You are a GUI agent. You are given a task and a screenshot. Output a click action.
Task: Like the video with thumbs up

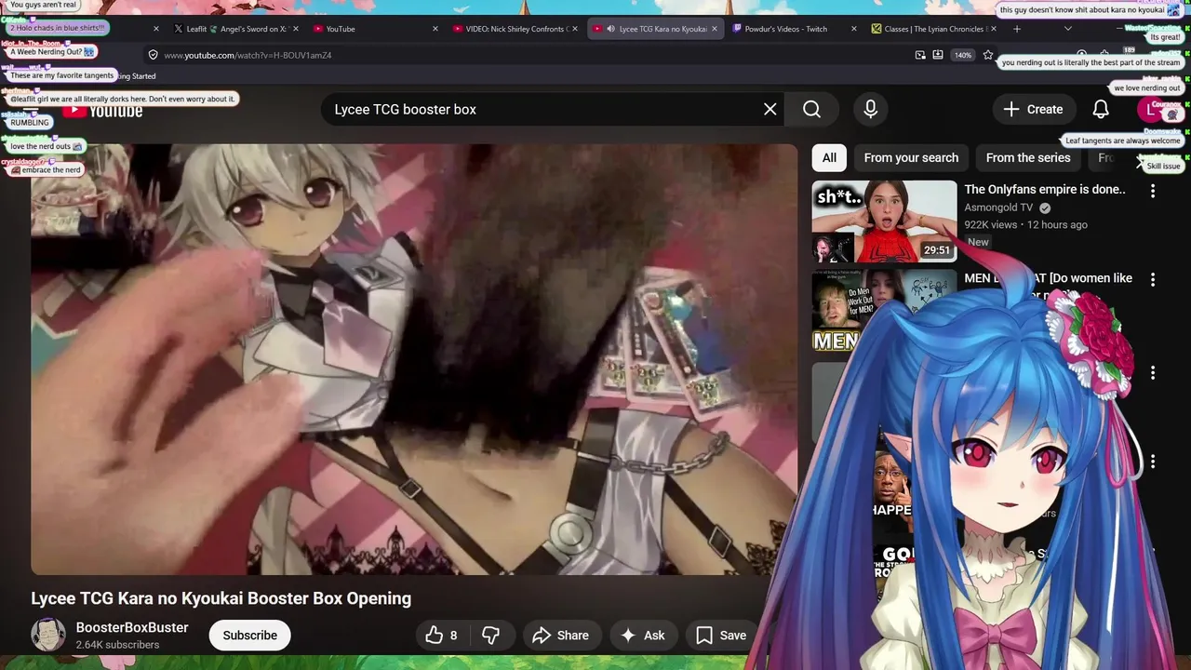click(434, 636)
